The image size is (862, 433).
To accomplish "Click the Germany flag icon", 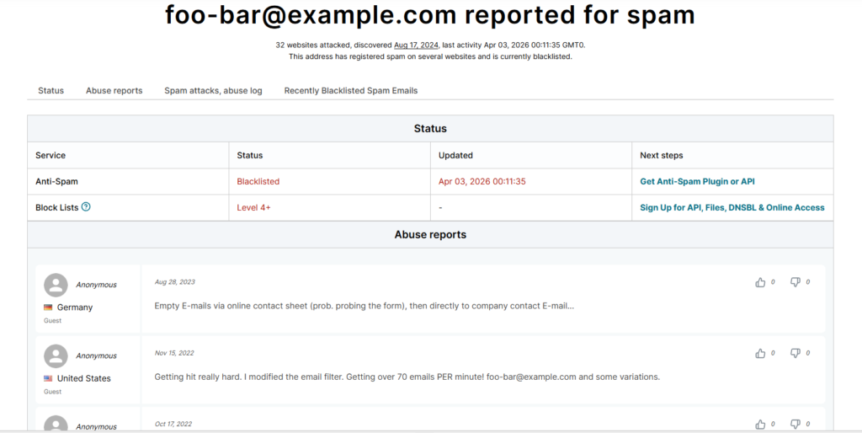I will point(48,307).
